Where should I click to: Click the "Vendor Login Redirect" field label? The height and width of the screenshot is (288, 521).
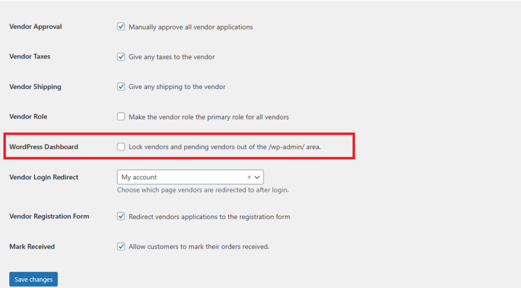[43, 177]
